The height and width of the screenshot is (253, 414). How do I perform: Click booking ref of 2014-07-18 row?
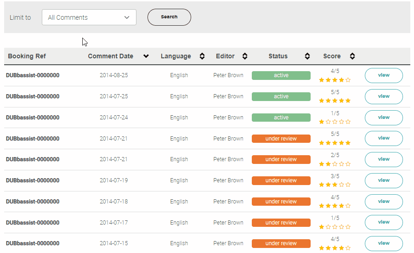click(33, 202)
